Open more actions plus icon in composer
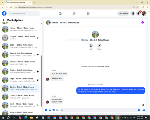Image resolution: width=150 pixels, height=120 pixels. point(46,110)
